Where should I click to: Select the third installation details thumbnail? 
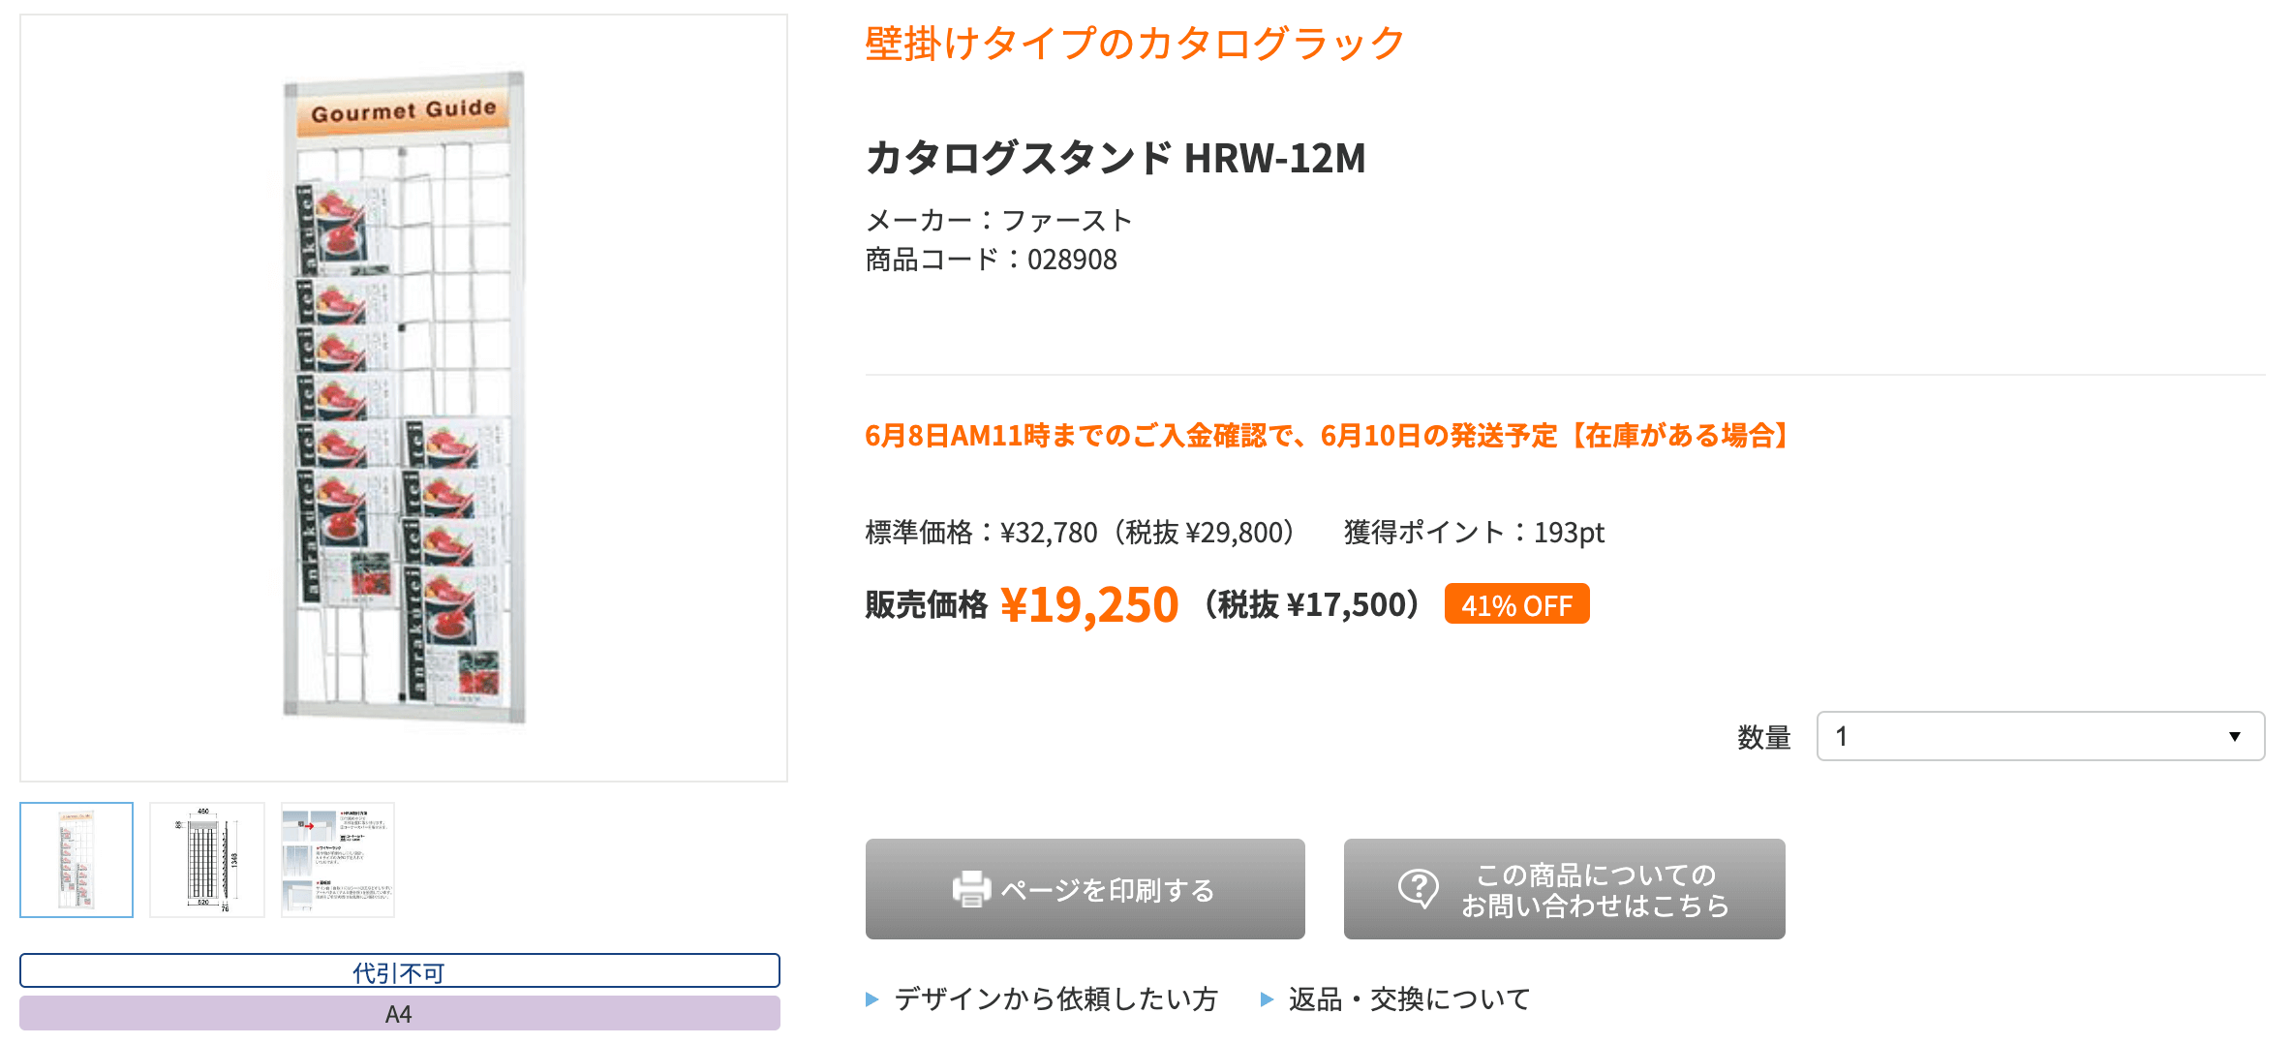[x=338, y=859]
